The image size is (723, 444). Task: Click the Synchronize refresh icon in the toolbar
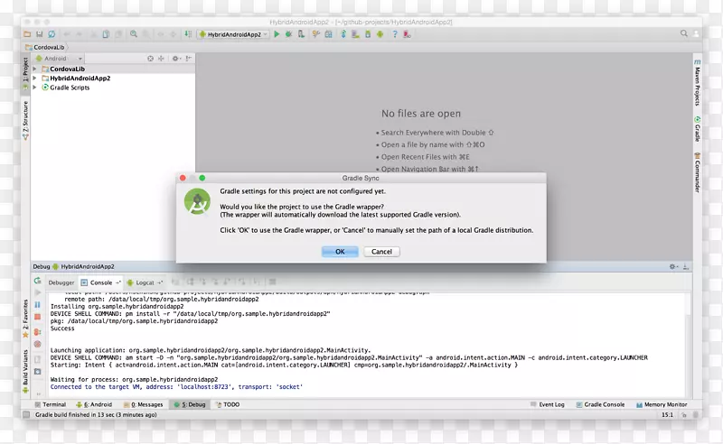pos(52,34)
